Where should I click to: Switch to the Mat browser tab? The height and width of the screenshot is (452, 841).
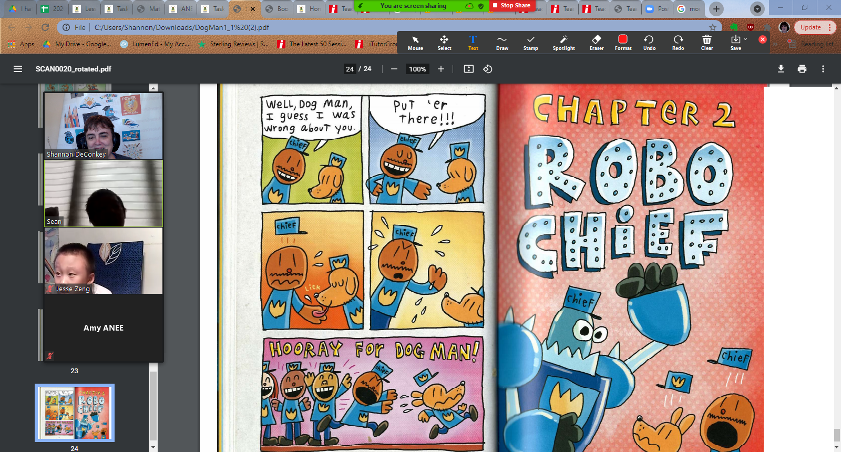149,9
